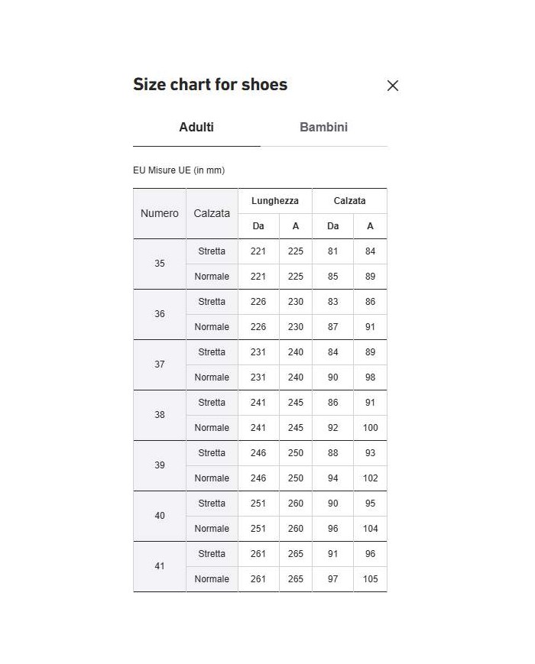Click size 39 row label
The image size is (535, 664).
click(x=160, y=465)
